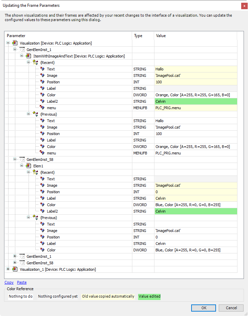
Task: Expand the GenElemInst_1 node near the bottom
Action: (x=15, y=256)
